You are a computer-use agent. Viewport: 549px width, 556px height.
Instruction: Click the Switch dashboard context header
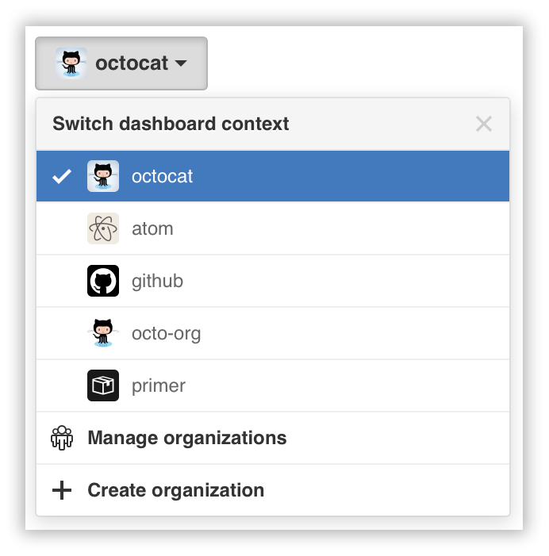(x=171, y=124)
